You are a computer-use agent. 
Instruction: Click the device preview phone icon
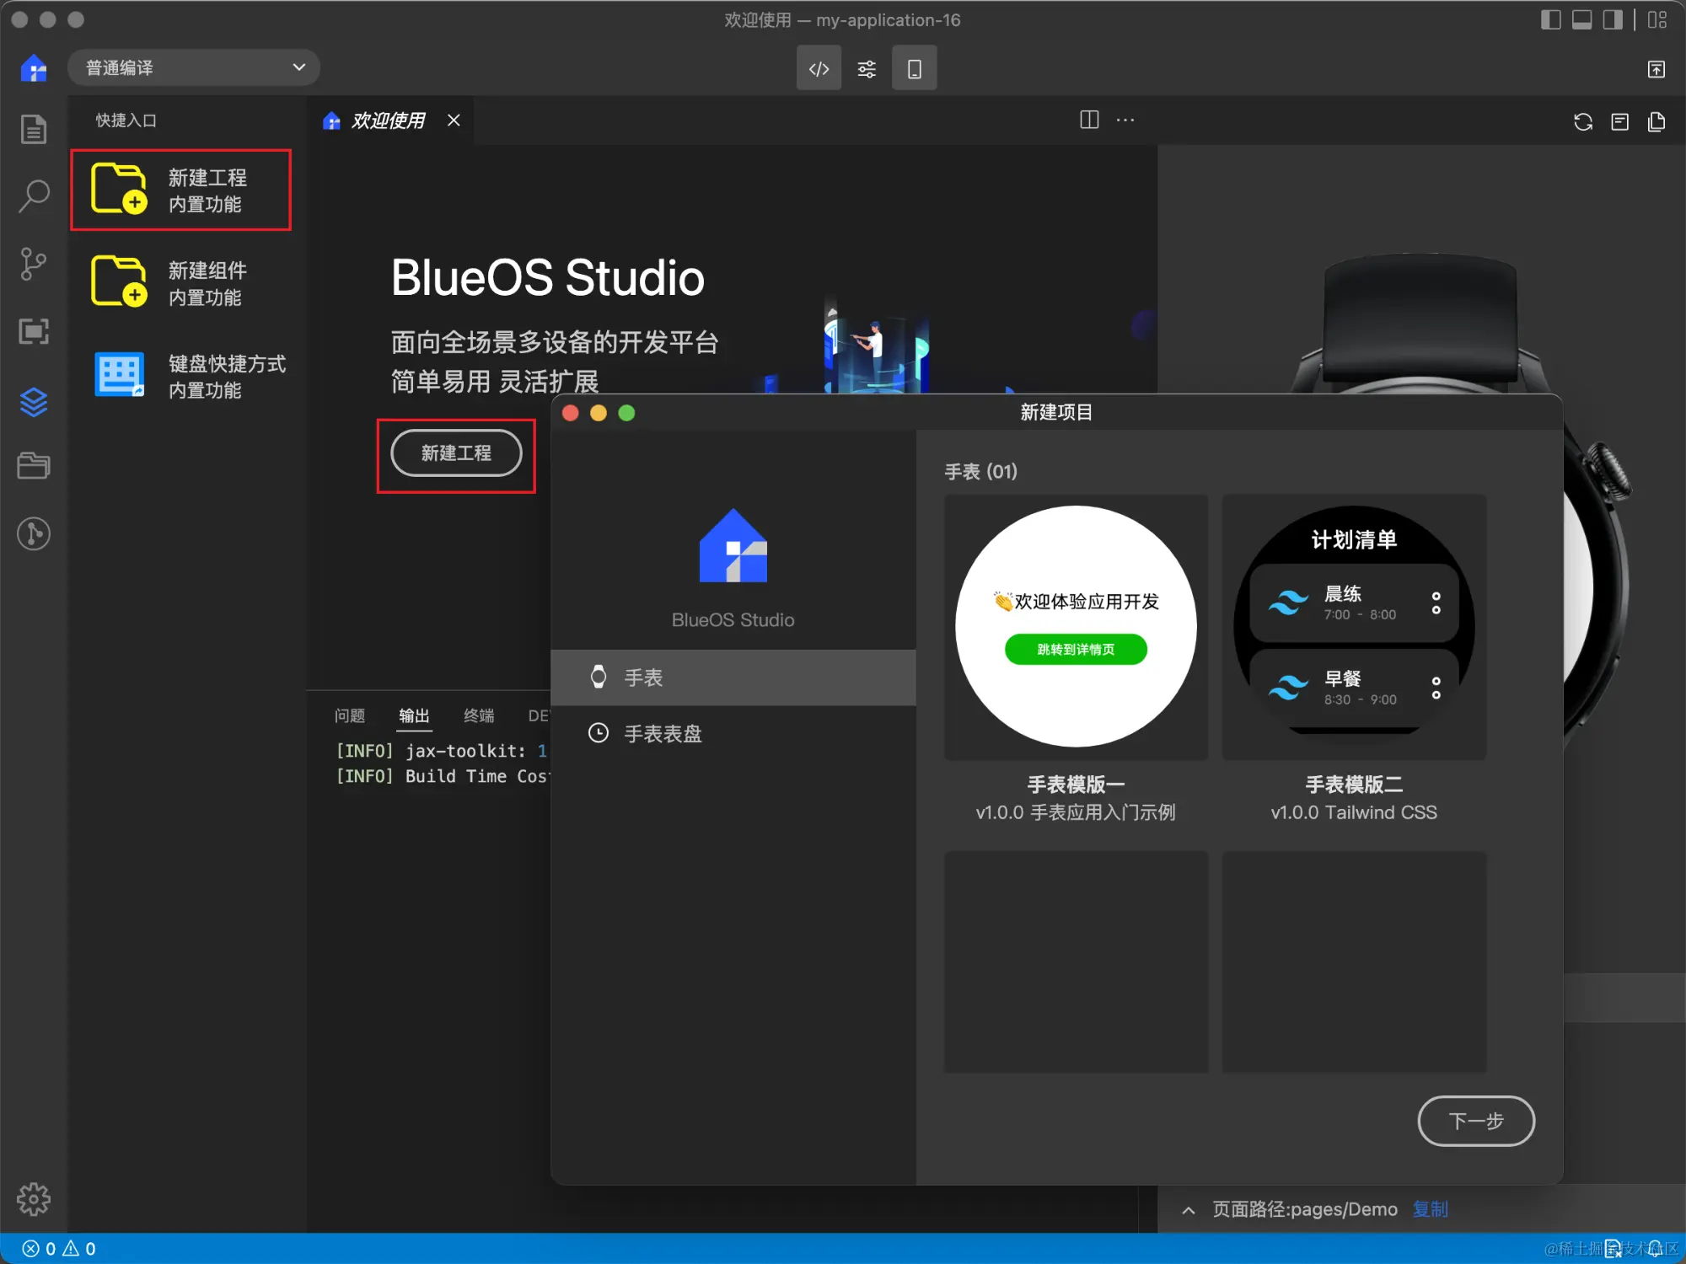coord(914,68)
